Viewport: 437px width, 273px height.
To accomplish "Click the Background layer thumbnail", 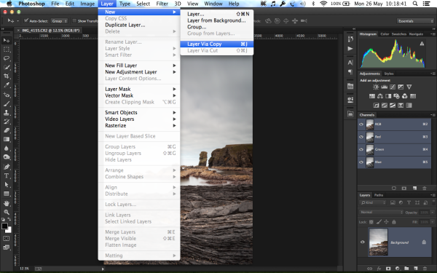I will (378, 242).
